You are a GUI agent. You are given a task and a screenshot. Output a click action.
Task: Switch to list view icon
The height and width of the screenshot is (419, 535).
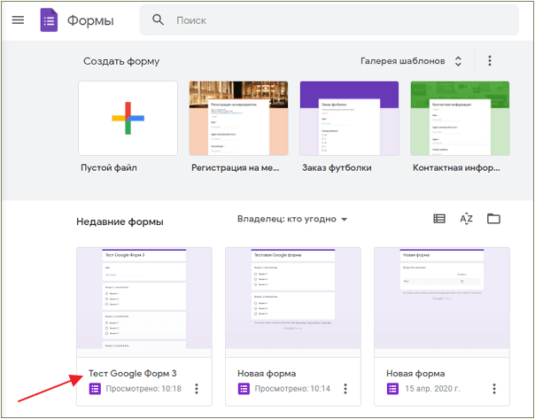tap(439, 219)
